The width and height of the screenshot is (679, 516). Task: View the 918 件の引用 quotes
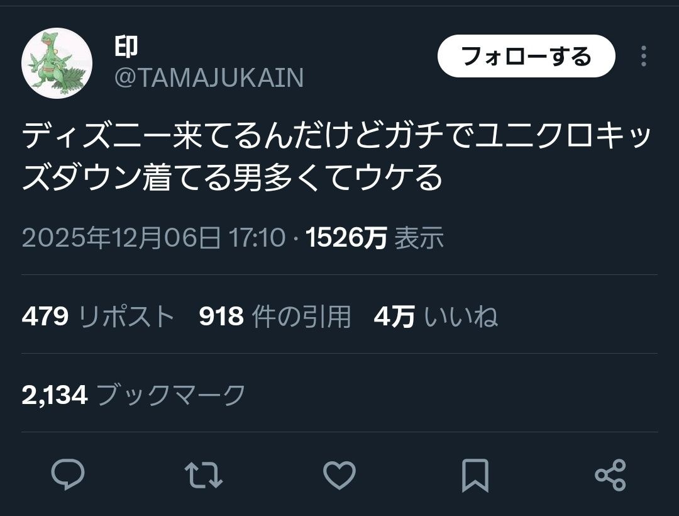(275, 316)
